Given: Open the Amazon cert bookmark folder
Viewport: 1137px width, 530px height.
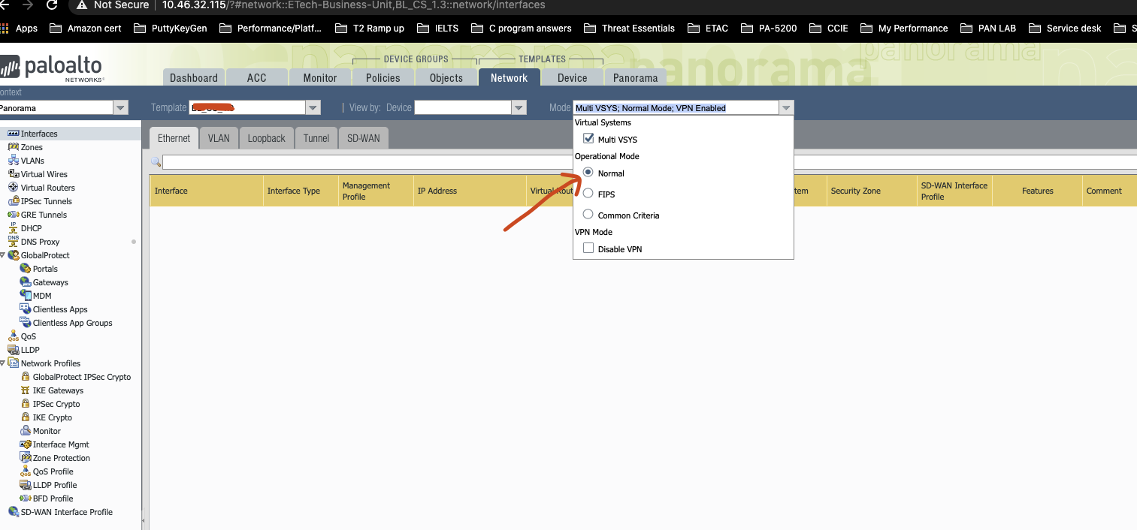Looking at the screenshot, I should [x=86, y=28].
